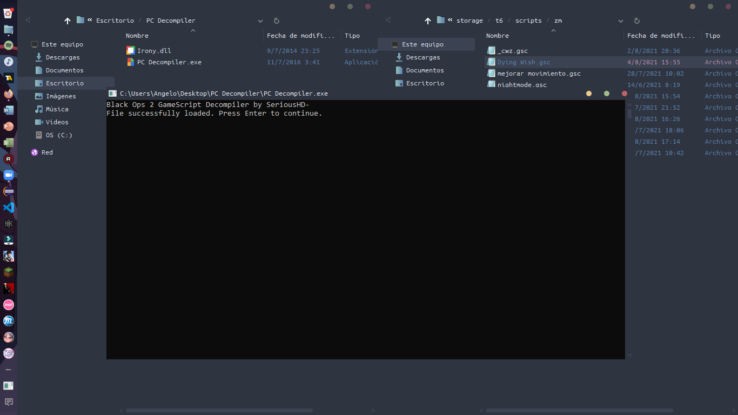Expand the breadcrumb chevrons before storage

(x=450, y=20)
